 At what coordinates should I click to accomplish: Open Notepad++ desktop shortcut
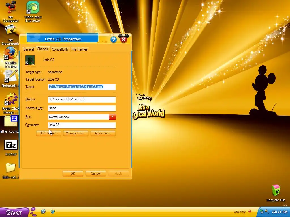[x=11, y=79]
